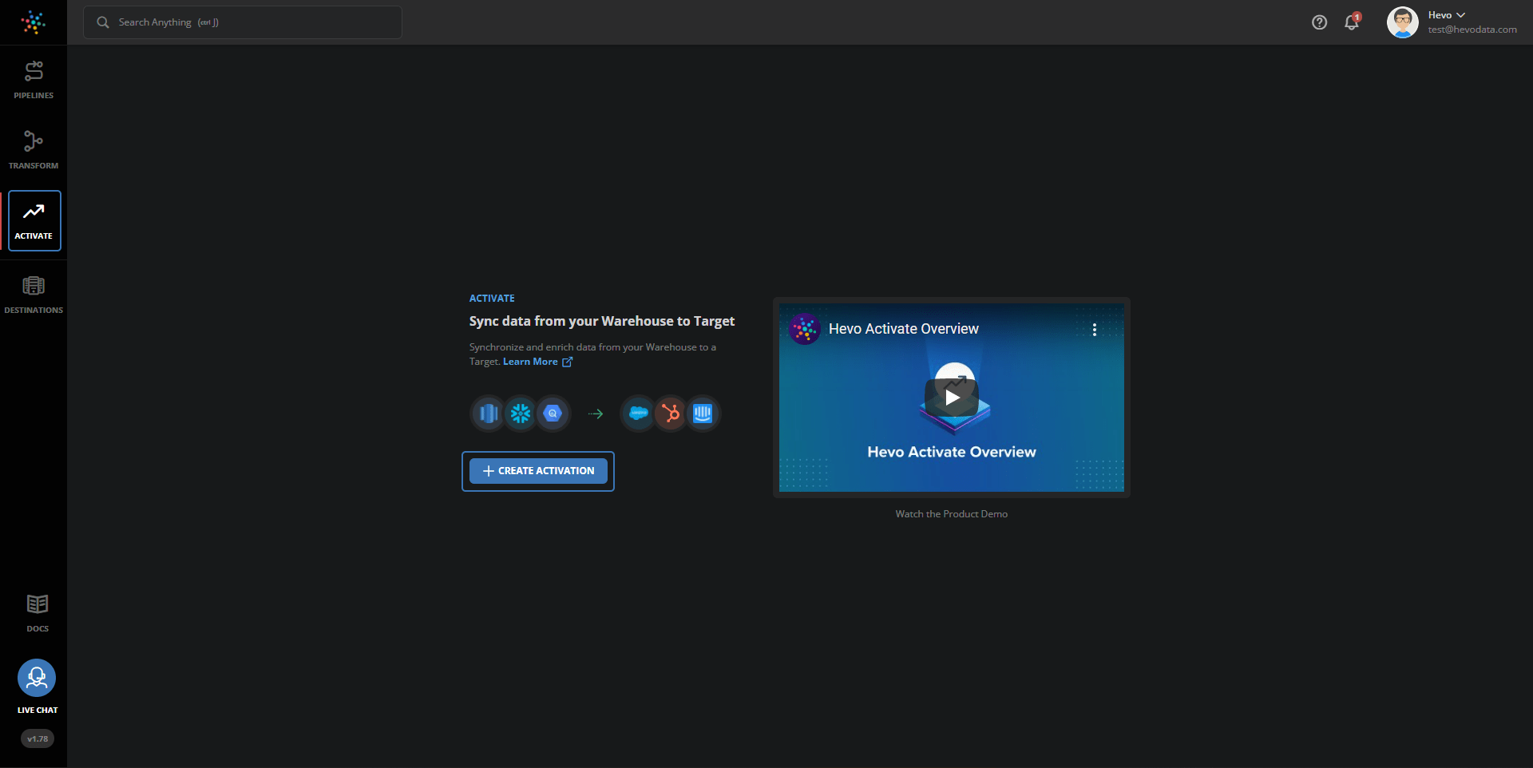Open the Learn More link

[x=530, y=362]
